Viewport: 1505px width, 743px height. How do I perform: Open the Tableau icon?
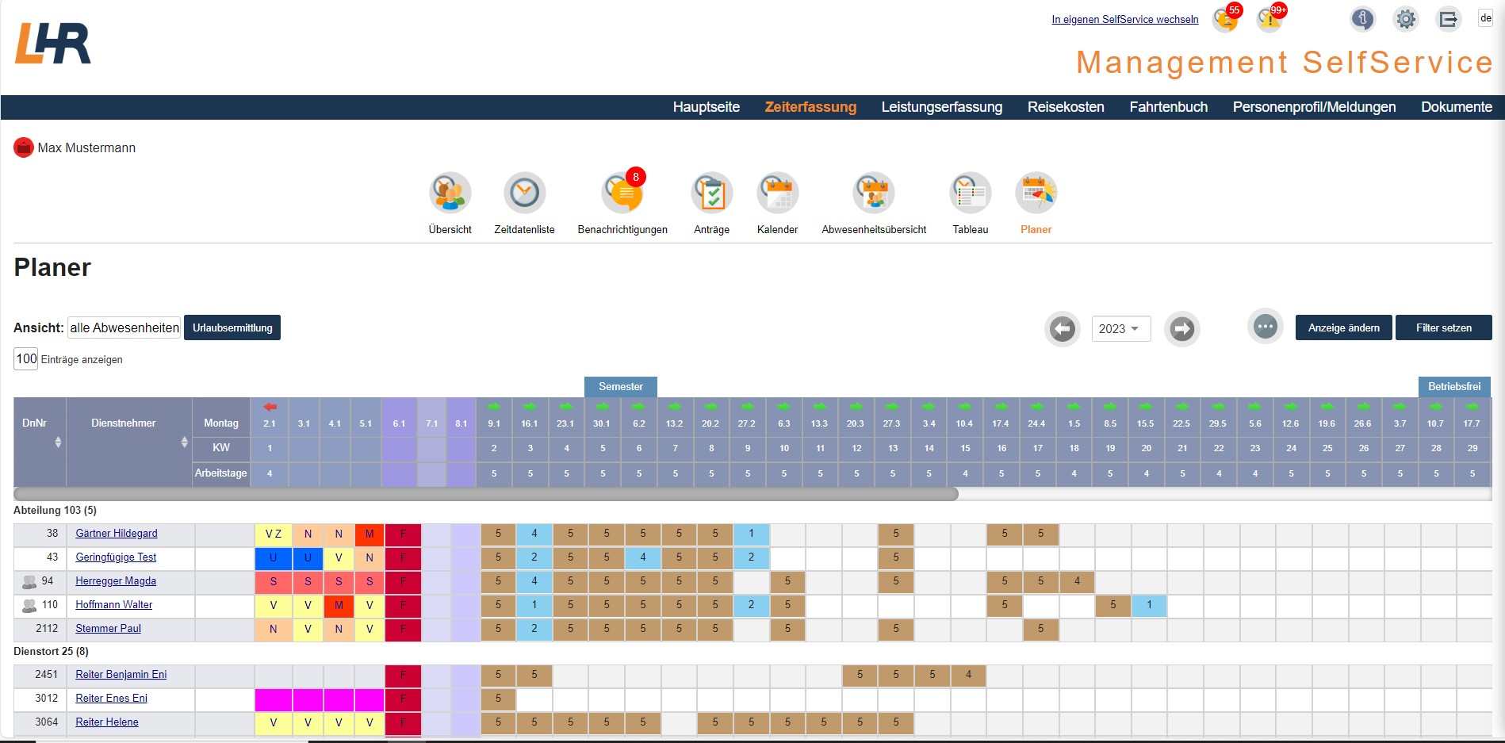tap(970, 193)
